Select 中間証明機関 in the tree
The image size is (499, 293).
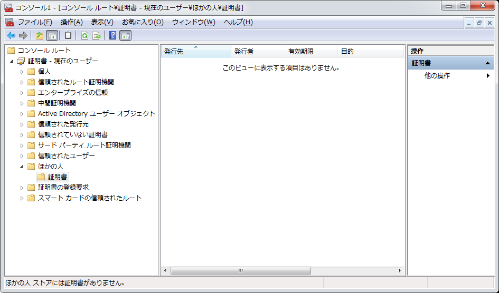coord(57,103)
